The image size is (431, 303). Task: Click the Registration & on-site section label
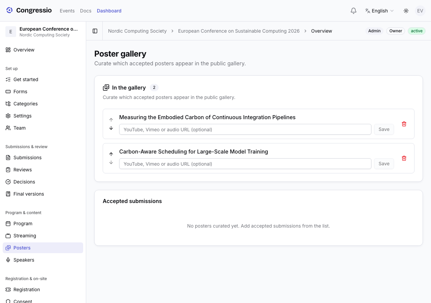pos(26,279)
